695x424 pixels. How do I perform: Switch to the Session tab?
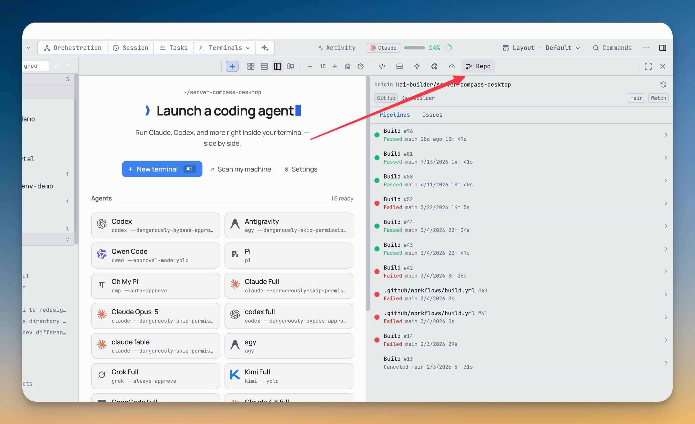tap(131, 48)
